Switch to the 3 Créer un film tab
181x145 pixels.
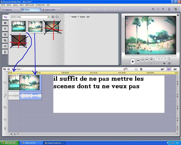(51, 10)
